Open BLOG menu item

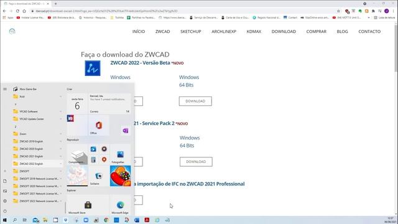coord(342,32)
